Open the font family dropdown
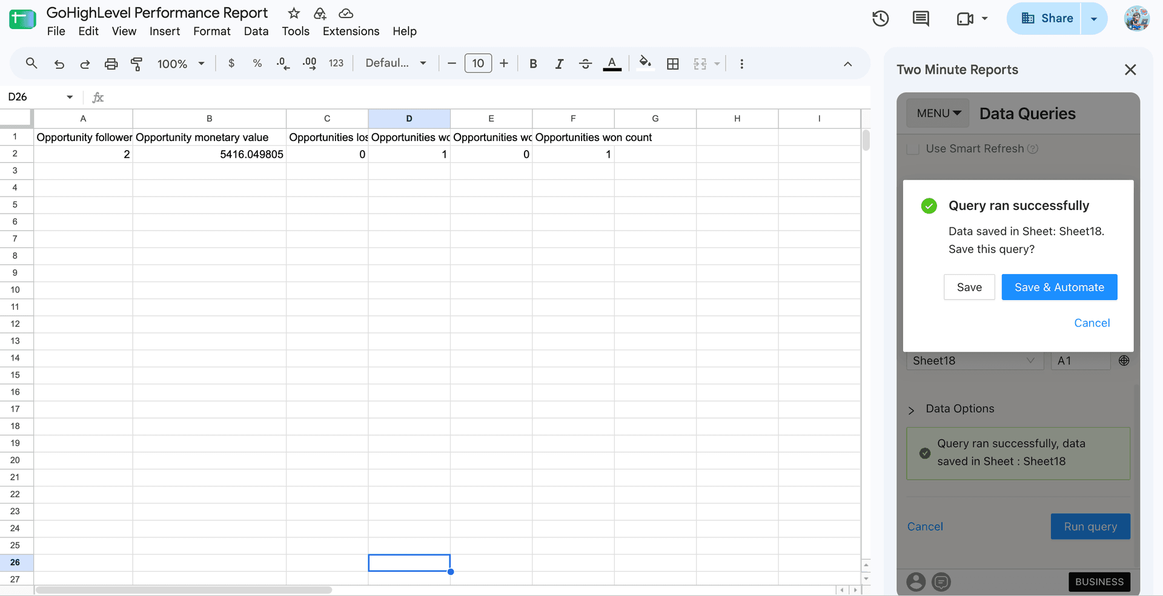 pyautogui.click(x=396, y=63)
